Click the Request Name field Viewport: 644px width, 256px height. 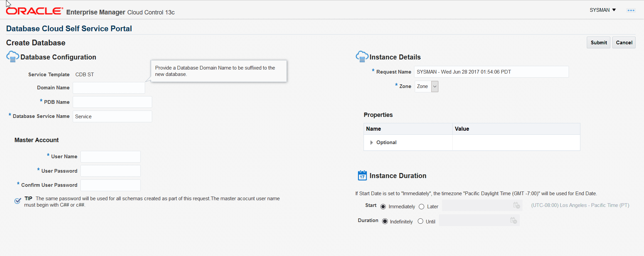(x=492, y=72)
